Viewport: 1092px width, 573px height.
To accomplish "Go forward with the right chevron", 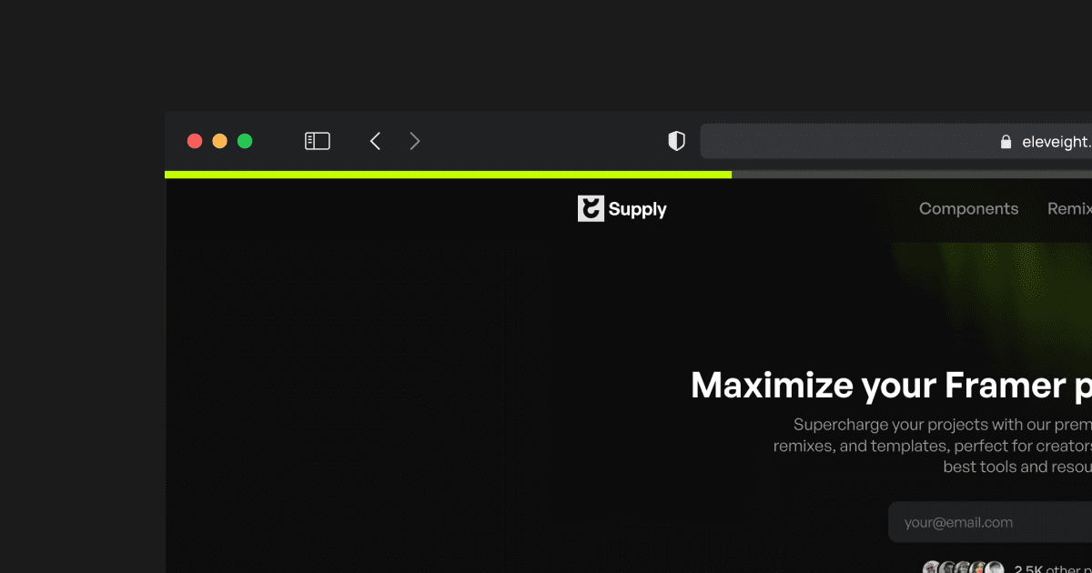I will (x=415, y=141).
